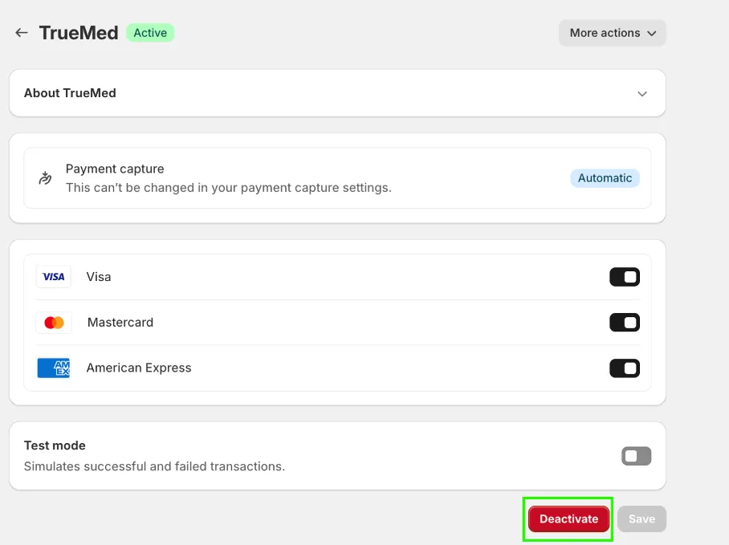Click the payment capture hand icon
This screenshot has width=729, height=545.
tap(45, 178)
